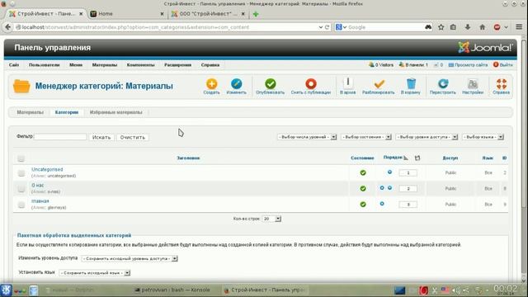Open the О нас category link

click(x=38, y=185)
